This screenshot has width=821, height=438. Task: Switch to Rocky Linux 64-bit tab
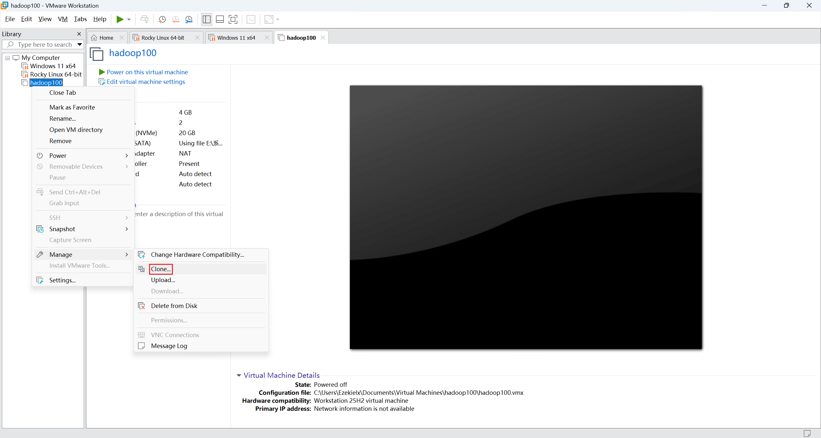(163, 38)
